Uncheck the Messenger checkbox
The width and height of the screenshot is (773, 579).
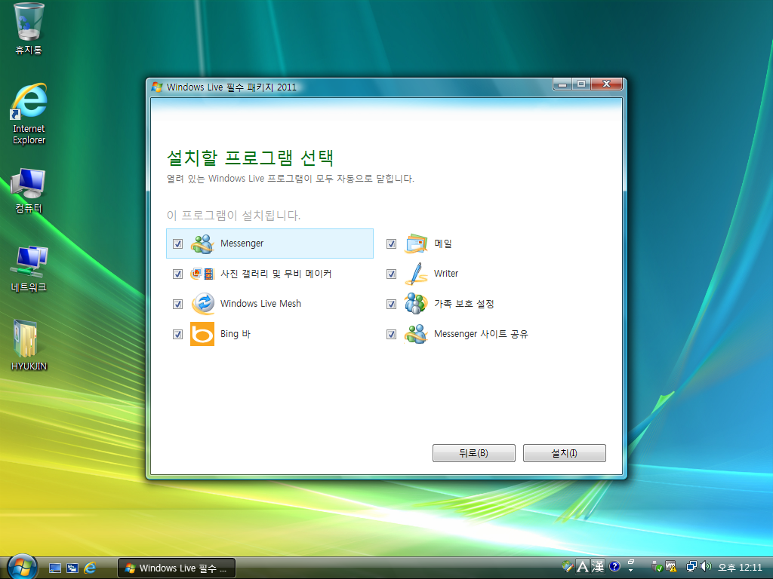[178, 244]
